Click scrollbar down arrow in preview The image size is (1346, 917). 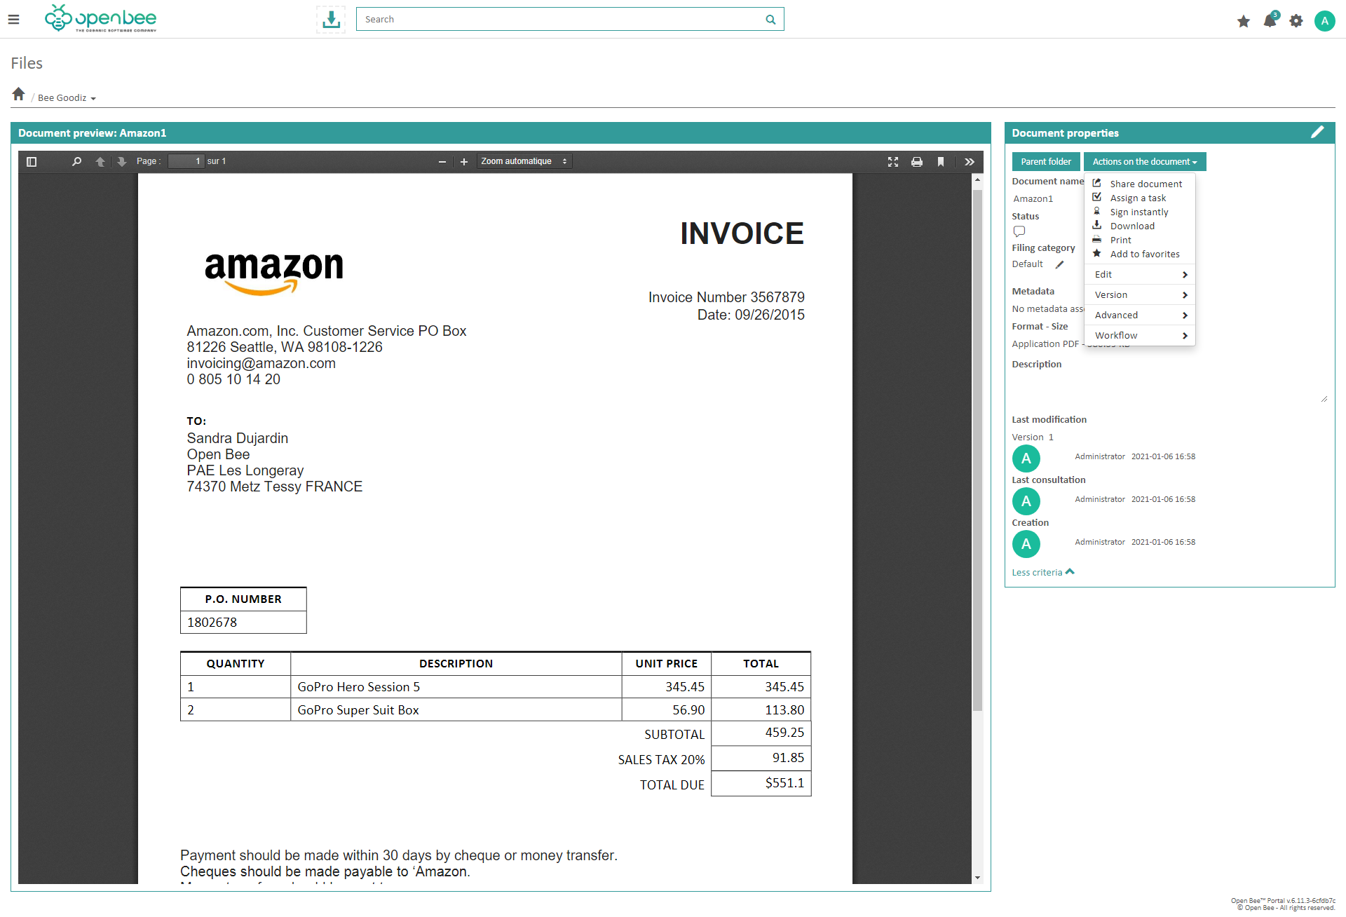tap(977, 878)
